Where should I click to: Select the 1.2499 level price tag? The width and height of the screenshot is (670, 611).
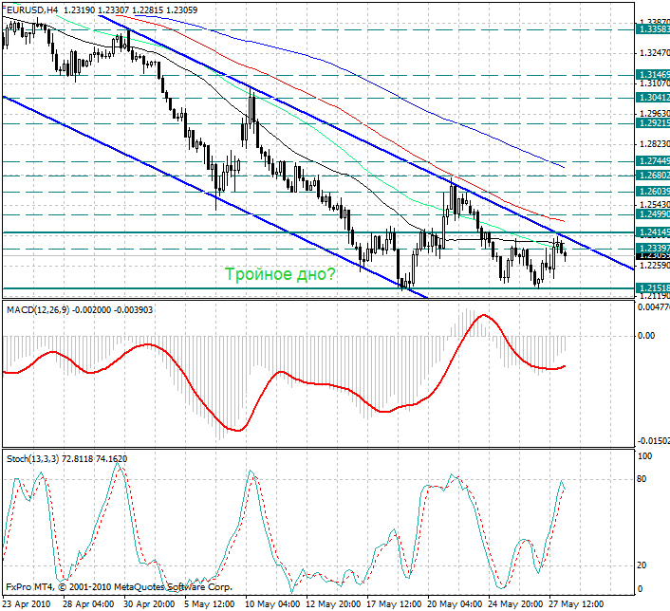(653, 213)
